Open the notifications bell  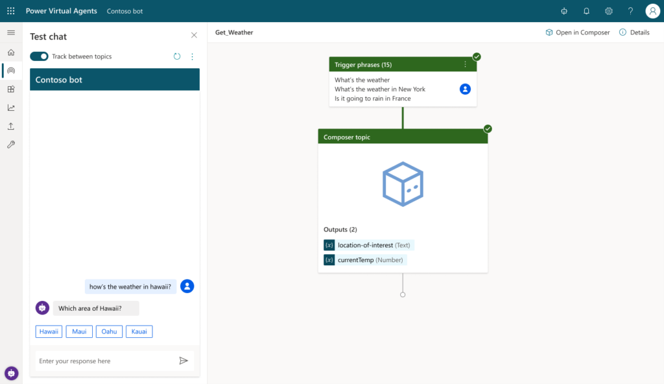pyautogui.click(x=586, y=10)
